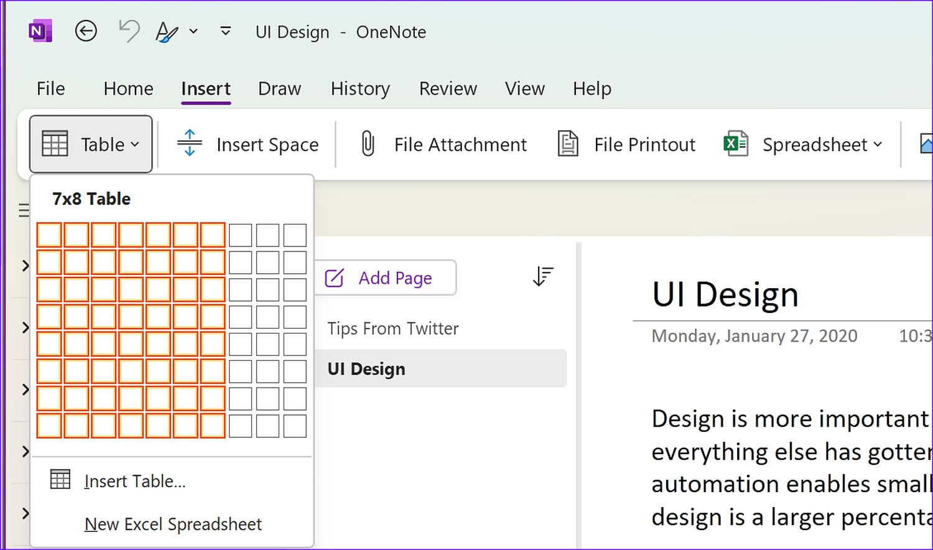Click the Insert Table grid icon
Image resolution: width=933 pixels, height=550 pixels.
tap(60, 479)
